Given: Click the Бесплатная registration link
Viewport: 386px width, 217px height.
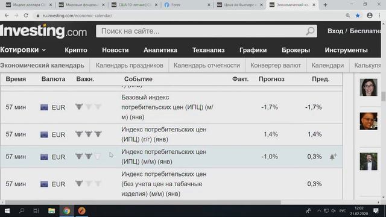Looking at the screenshot, I should click(365, 31).
